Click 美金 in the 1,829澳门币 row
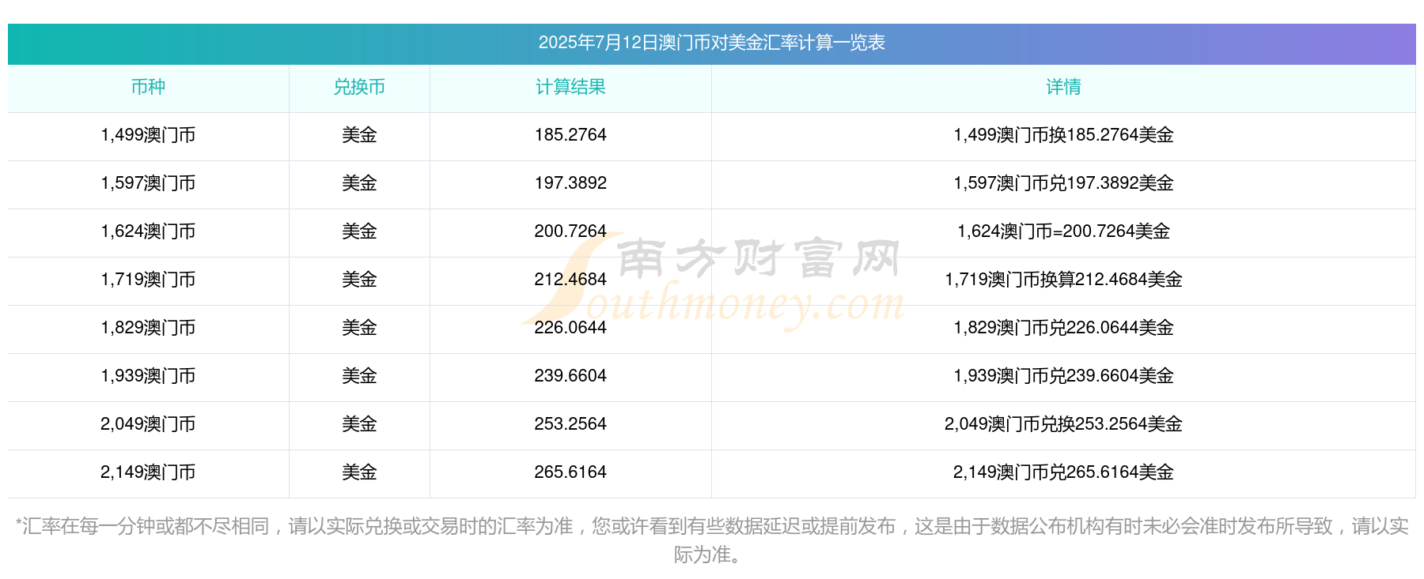 tap(359, 328)
